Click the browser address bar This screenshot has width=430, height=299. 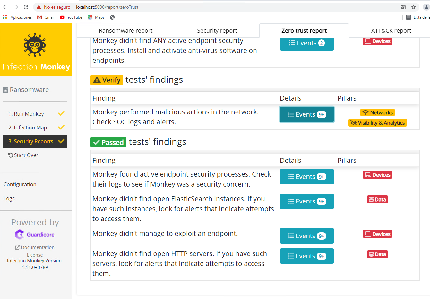click(x=225, y=7)
